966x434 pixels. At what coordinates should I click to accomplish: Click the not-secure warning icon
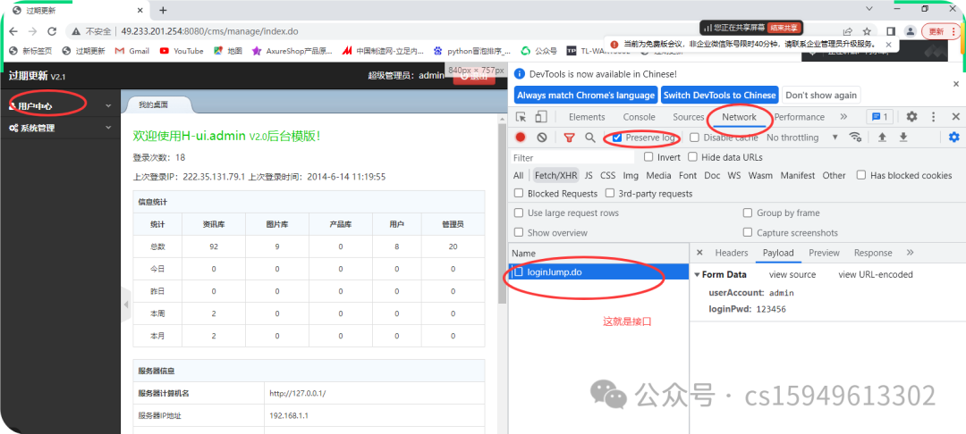click(76, 31)
